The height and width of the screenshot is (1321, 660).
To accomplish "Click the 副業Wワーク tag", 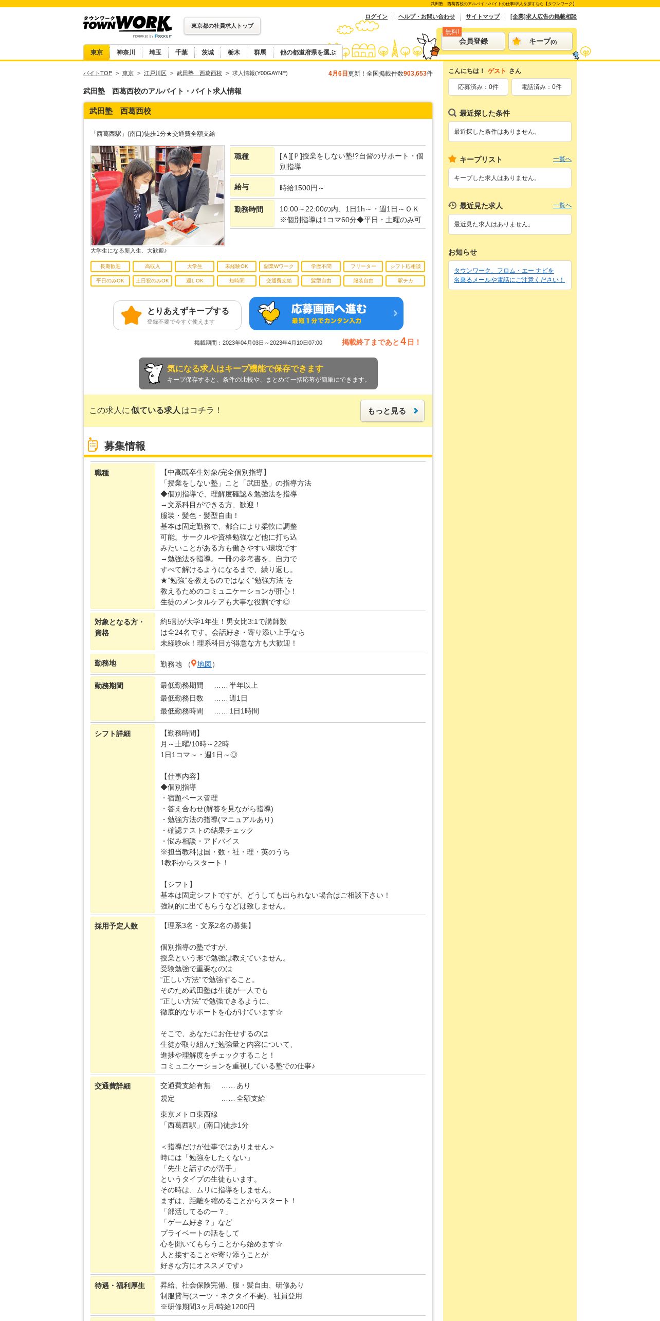I will click(279, 266).
